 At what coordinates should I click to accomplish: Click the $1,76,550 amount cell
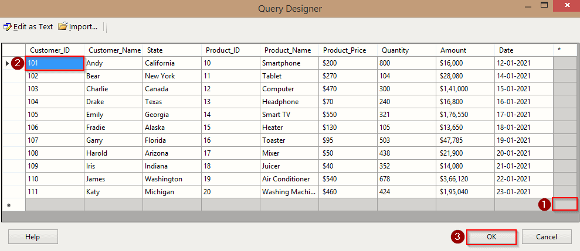465,115
